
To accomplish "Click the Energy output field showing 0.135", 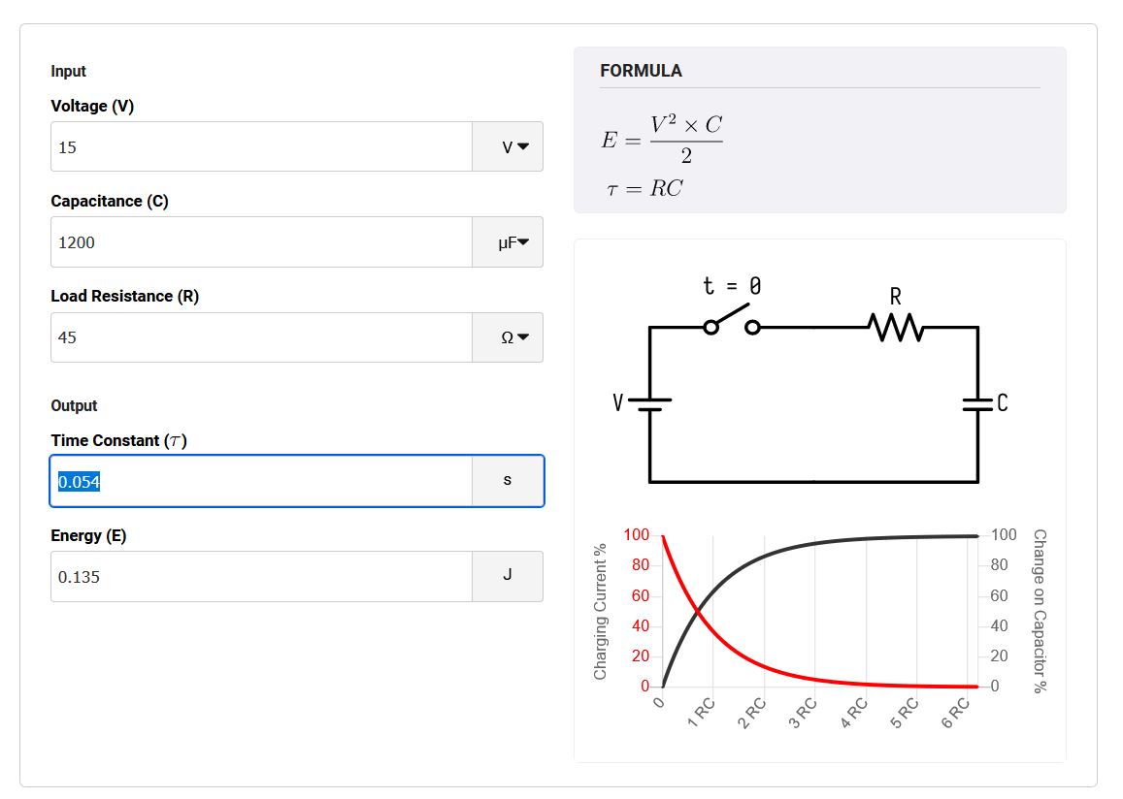I will pos(261,577).
